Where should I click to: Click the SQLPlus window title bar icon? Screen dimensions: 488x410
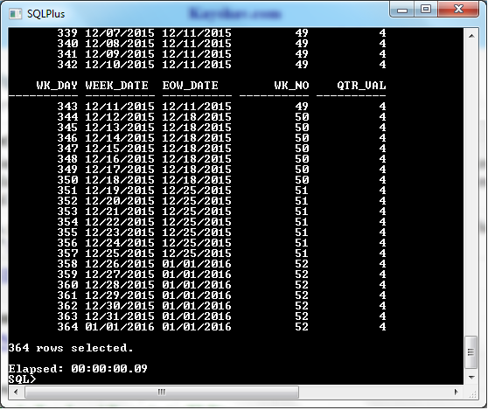click(15, 14)
